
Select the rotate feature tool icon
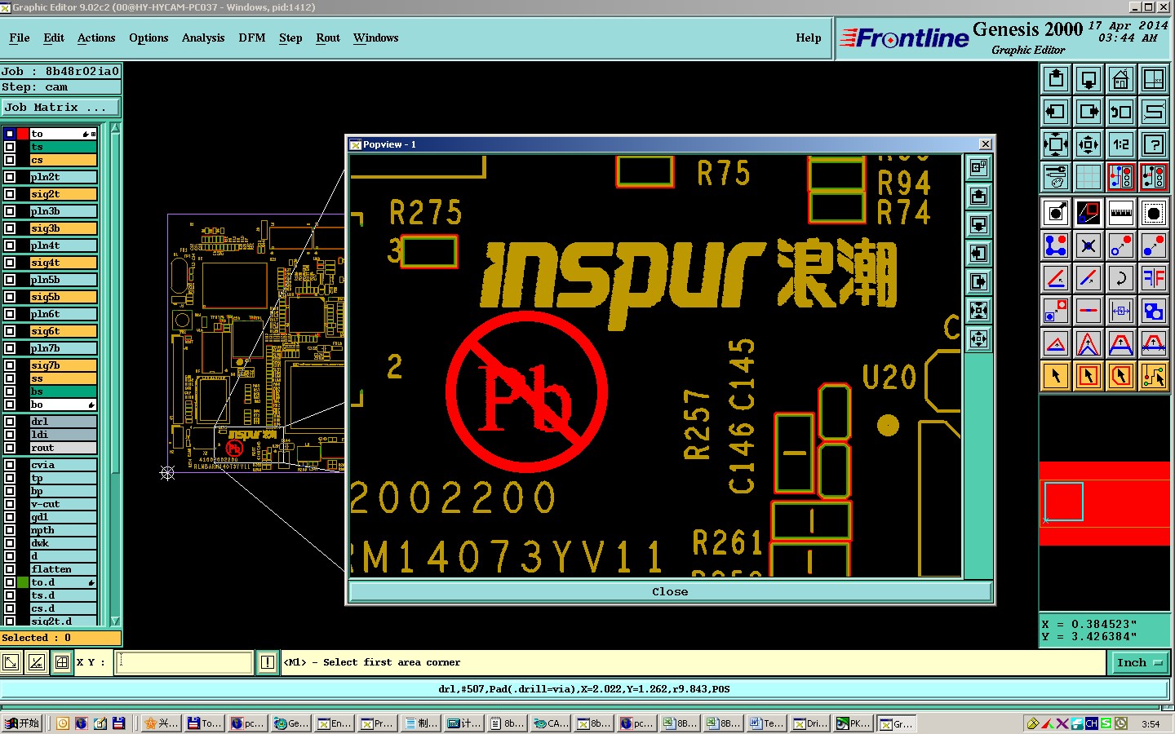point(1121,278)
